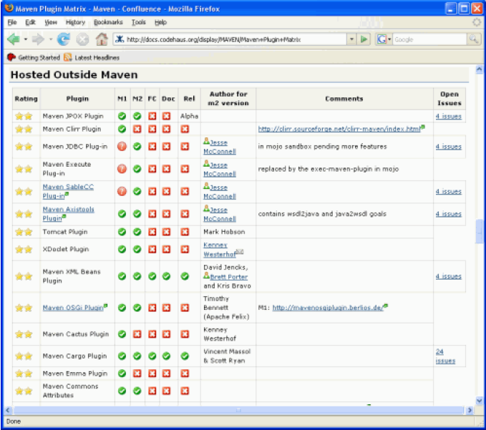Viewport: 486px width, 430px height.
Task: Reload the page with the refresh icon
Action: (64, 39)
